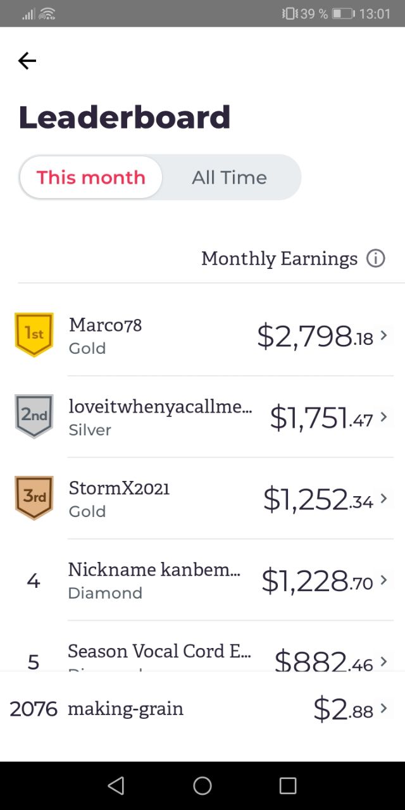Select Season Vocal Cord rank 5 row
Screen dimensions: 405x810
tap(202, 646)
